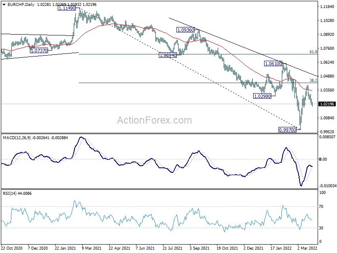Select the 1.10280 price axis value

point(327,21)
